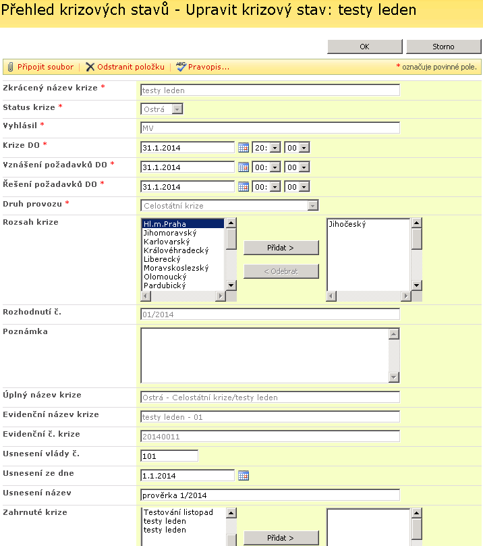The height and width of the screenshot is (546, 483).
Task: Click left arrow of left region list horizontal scrollbar
Action: 146,296
